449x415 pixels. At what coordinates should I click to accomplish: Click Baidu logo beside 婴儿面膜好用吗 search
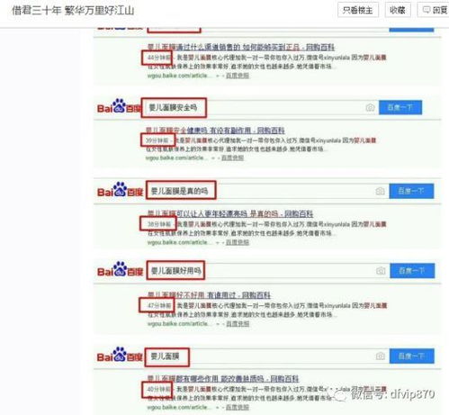120,269
